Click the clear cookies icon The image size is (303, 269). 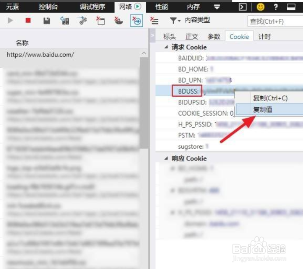tap(119, 21)
